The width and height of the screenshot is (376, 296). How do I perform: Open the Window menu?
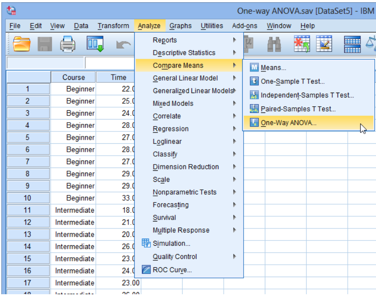tap(279, 26)
